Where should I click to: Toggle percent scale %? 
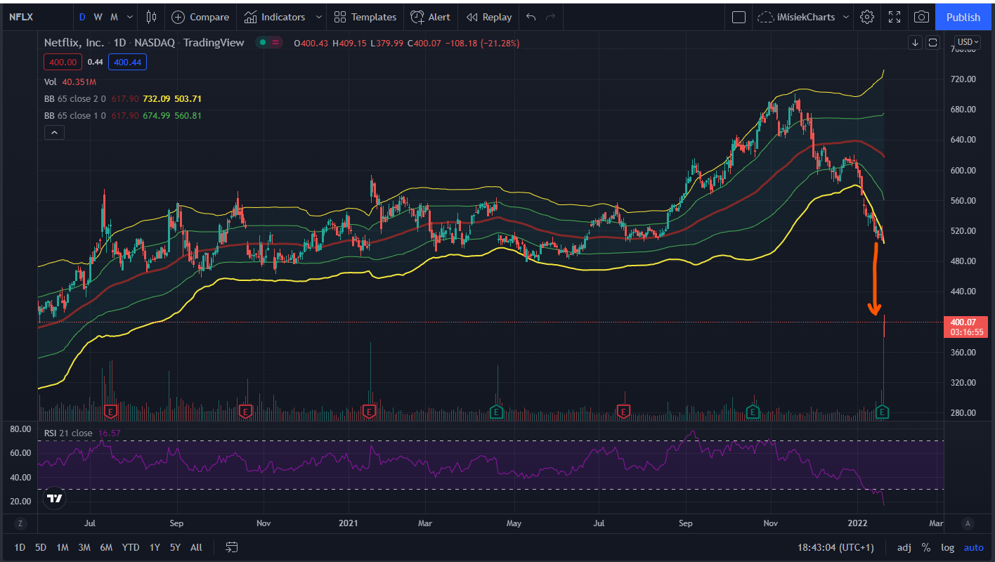tap(926, 547)
